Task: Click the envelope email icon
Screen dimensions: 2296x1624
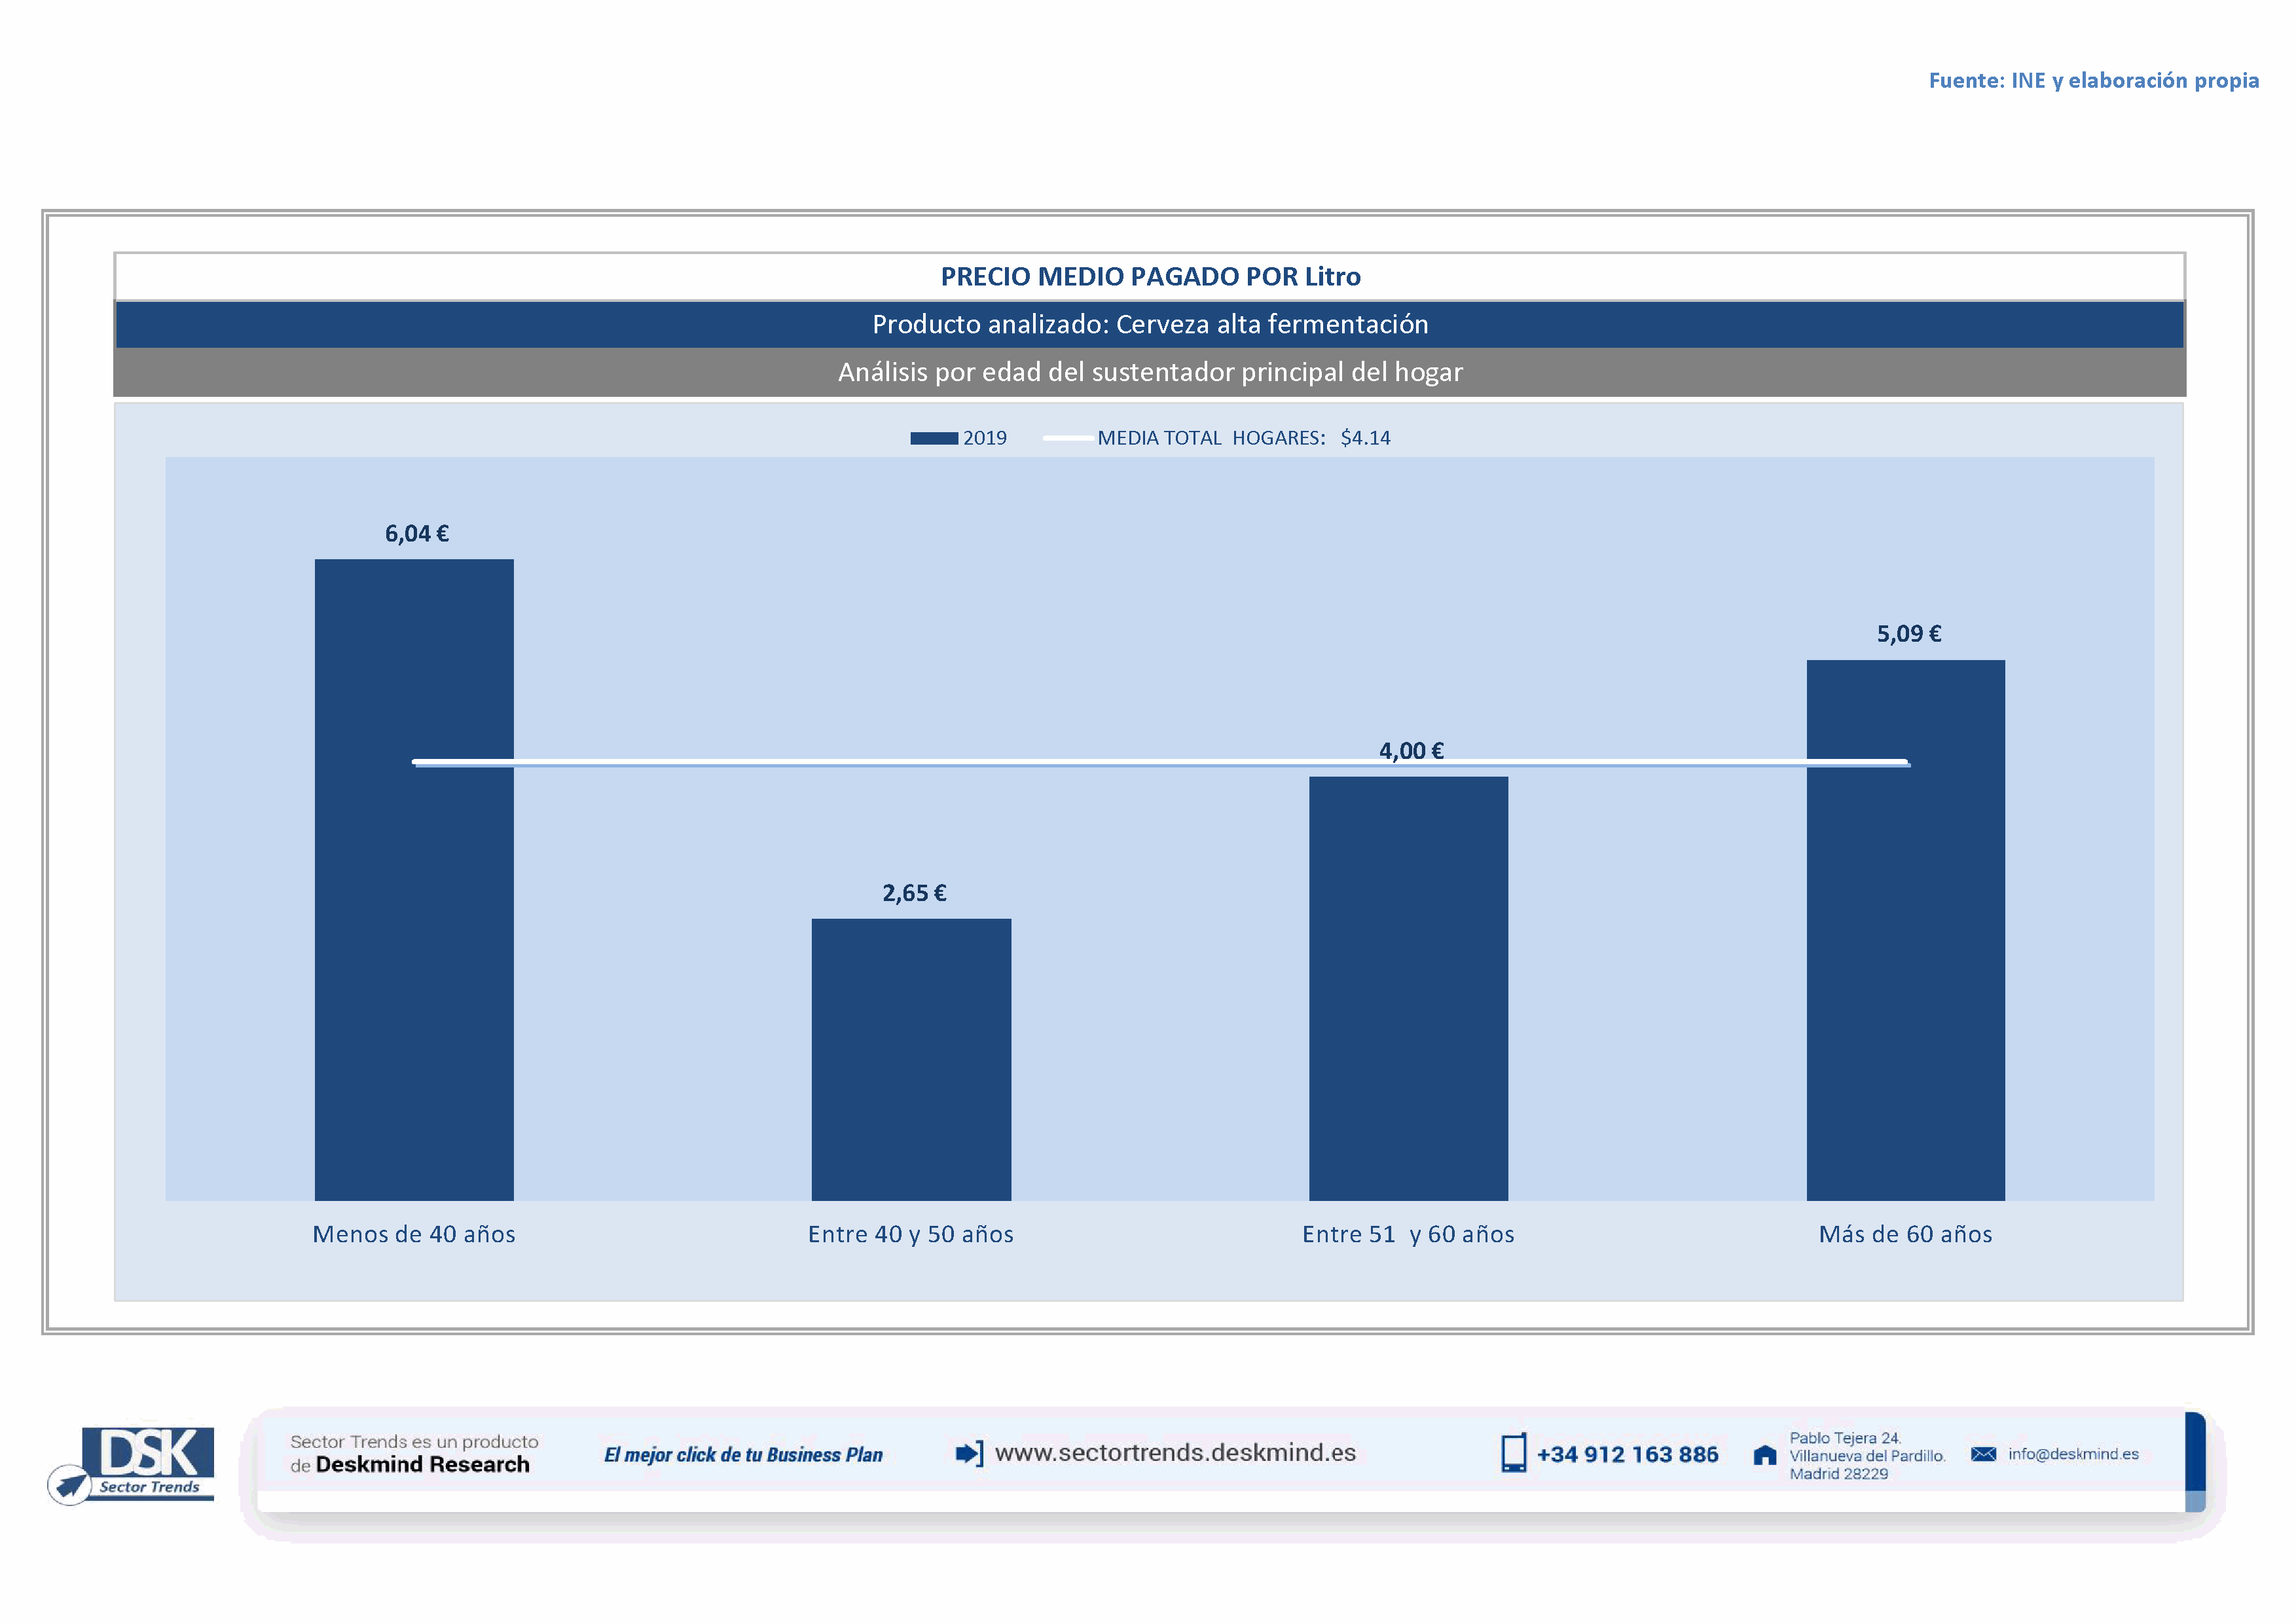Action: (x=1983, y=1454)
